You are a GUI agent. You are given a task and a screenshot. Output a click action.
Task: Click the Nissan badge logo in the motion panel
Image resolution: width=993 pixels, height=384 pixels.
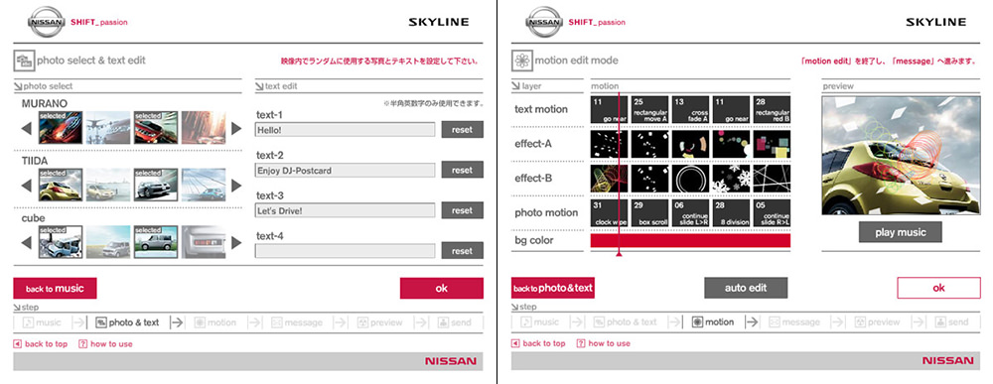[544, 22]
